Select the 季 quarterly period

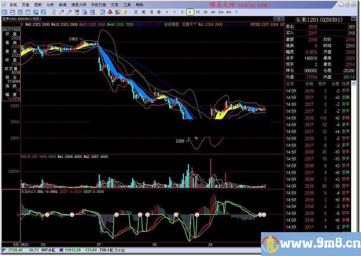(159, 12)
